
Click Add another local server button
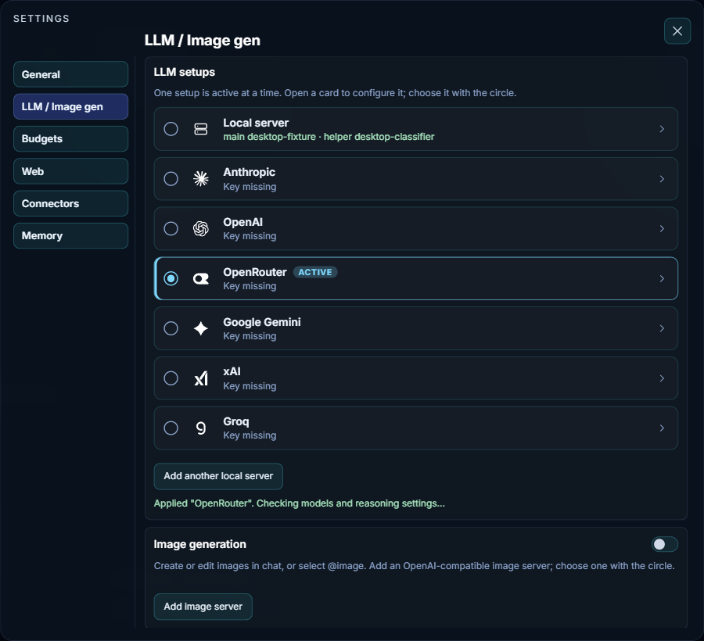(x=218, y=476)
